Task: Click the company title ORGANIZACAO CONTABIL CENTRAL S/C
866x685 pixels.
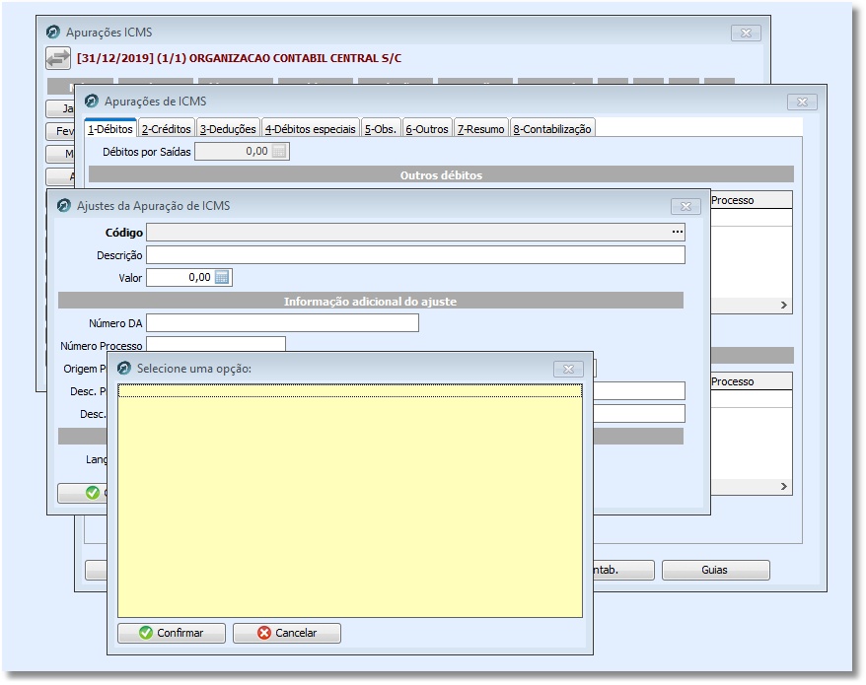Action: click(295, 58)
